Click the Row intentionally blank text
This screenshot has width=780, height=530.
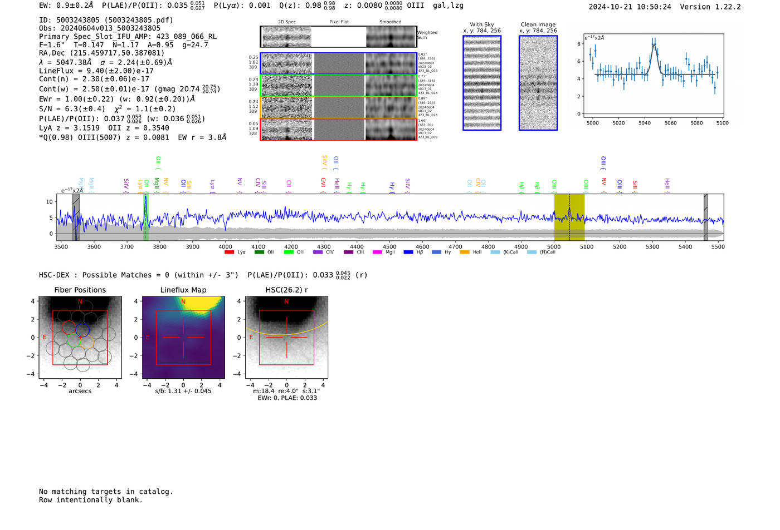(x=91, y=500)
